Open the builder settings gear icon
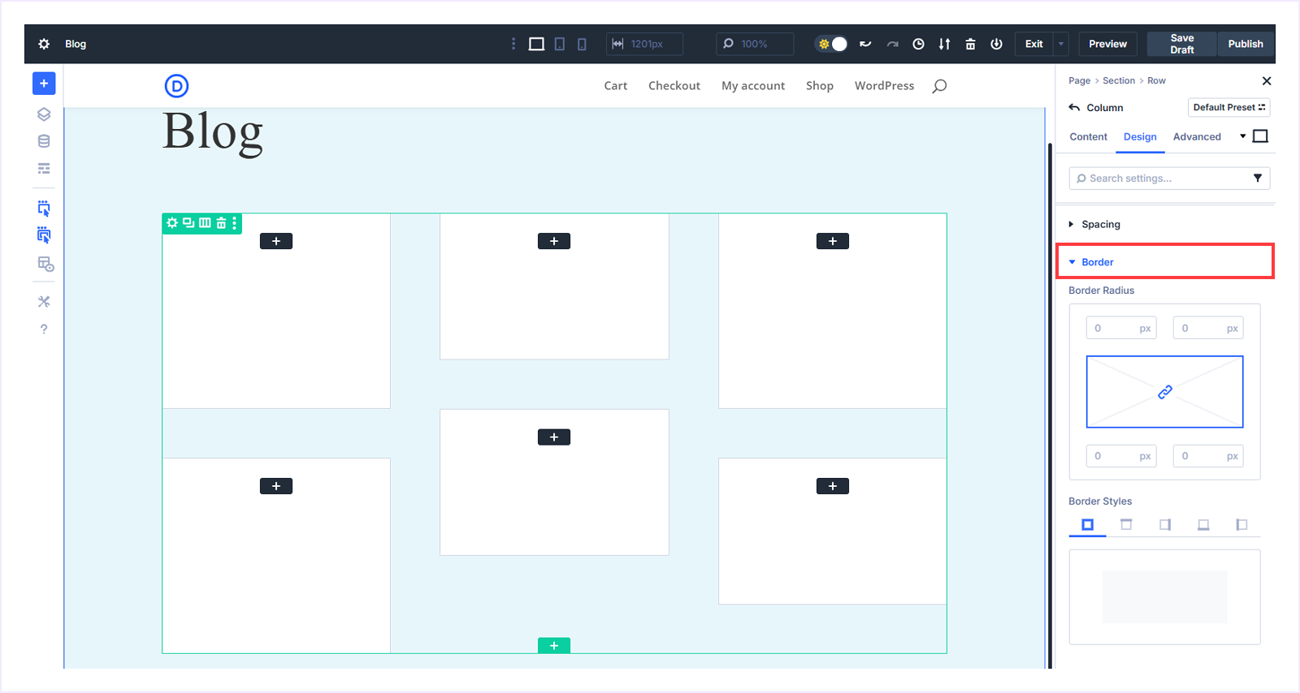The width and height of the screenshot is (1300, 693). (x=44, y=44)
